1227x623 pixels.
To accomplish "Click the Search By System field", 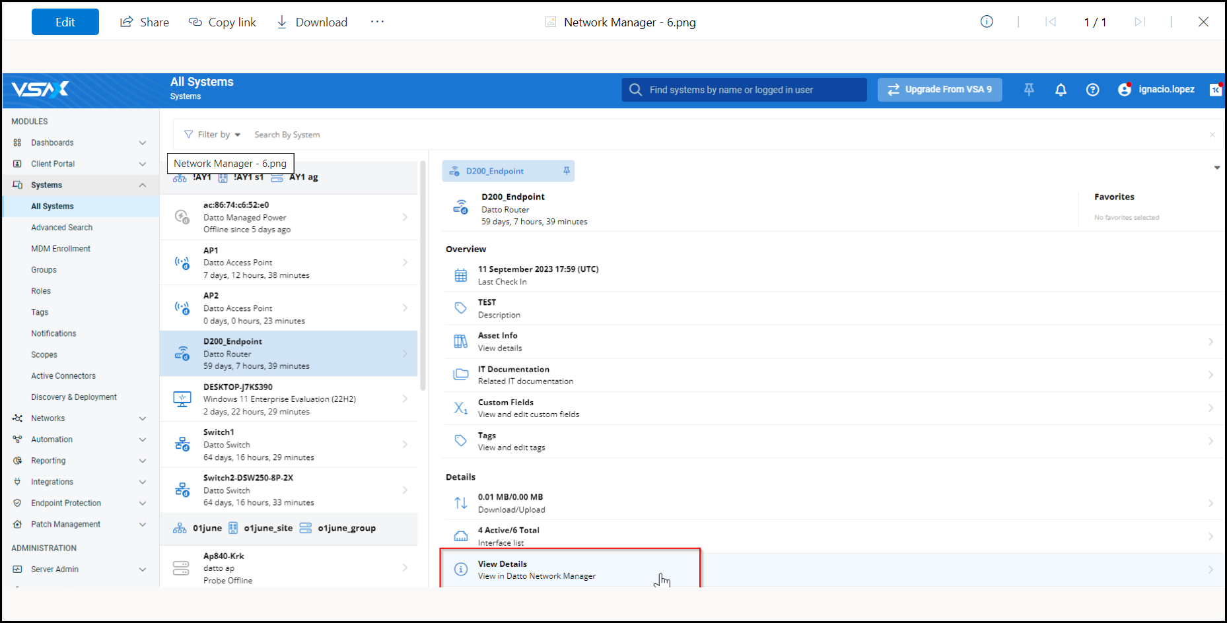I will tap(287, 135).
